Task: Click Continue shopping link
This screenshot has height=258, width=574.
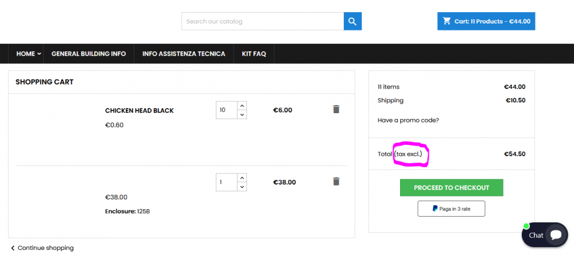Action: [x=42, y=248]
